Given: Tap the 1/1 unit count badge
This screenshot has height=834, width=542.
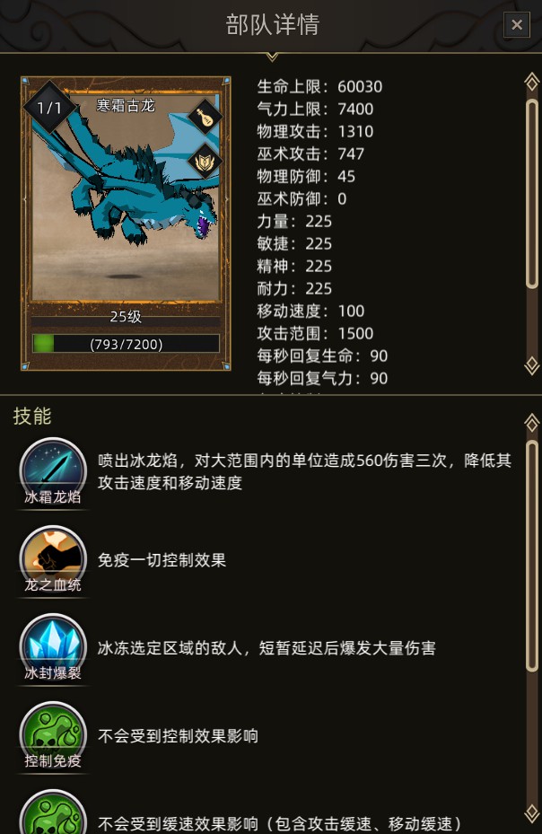Looking at the screenshot, I should 49,108.
